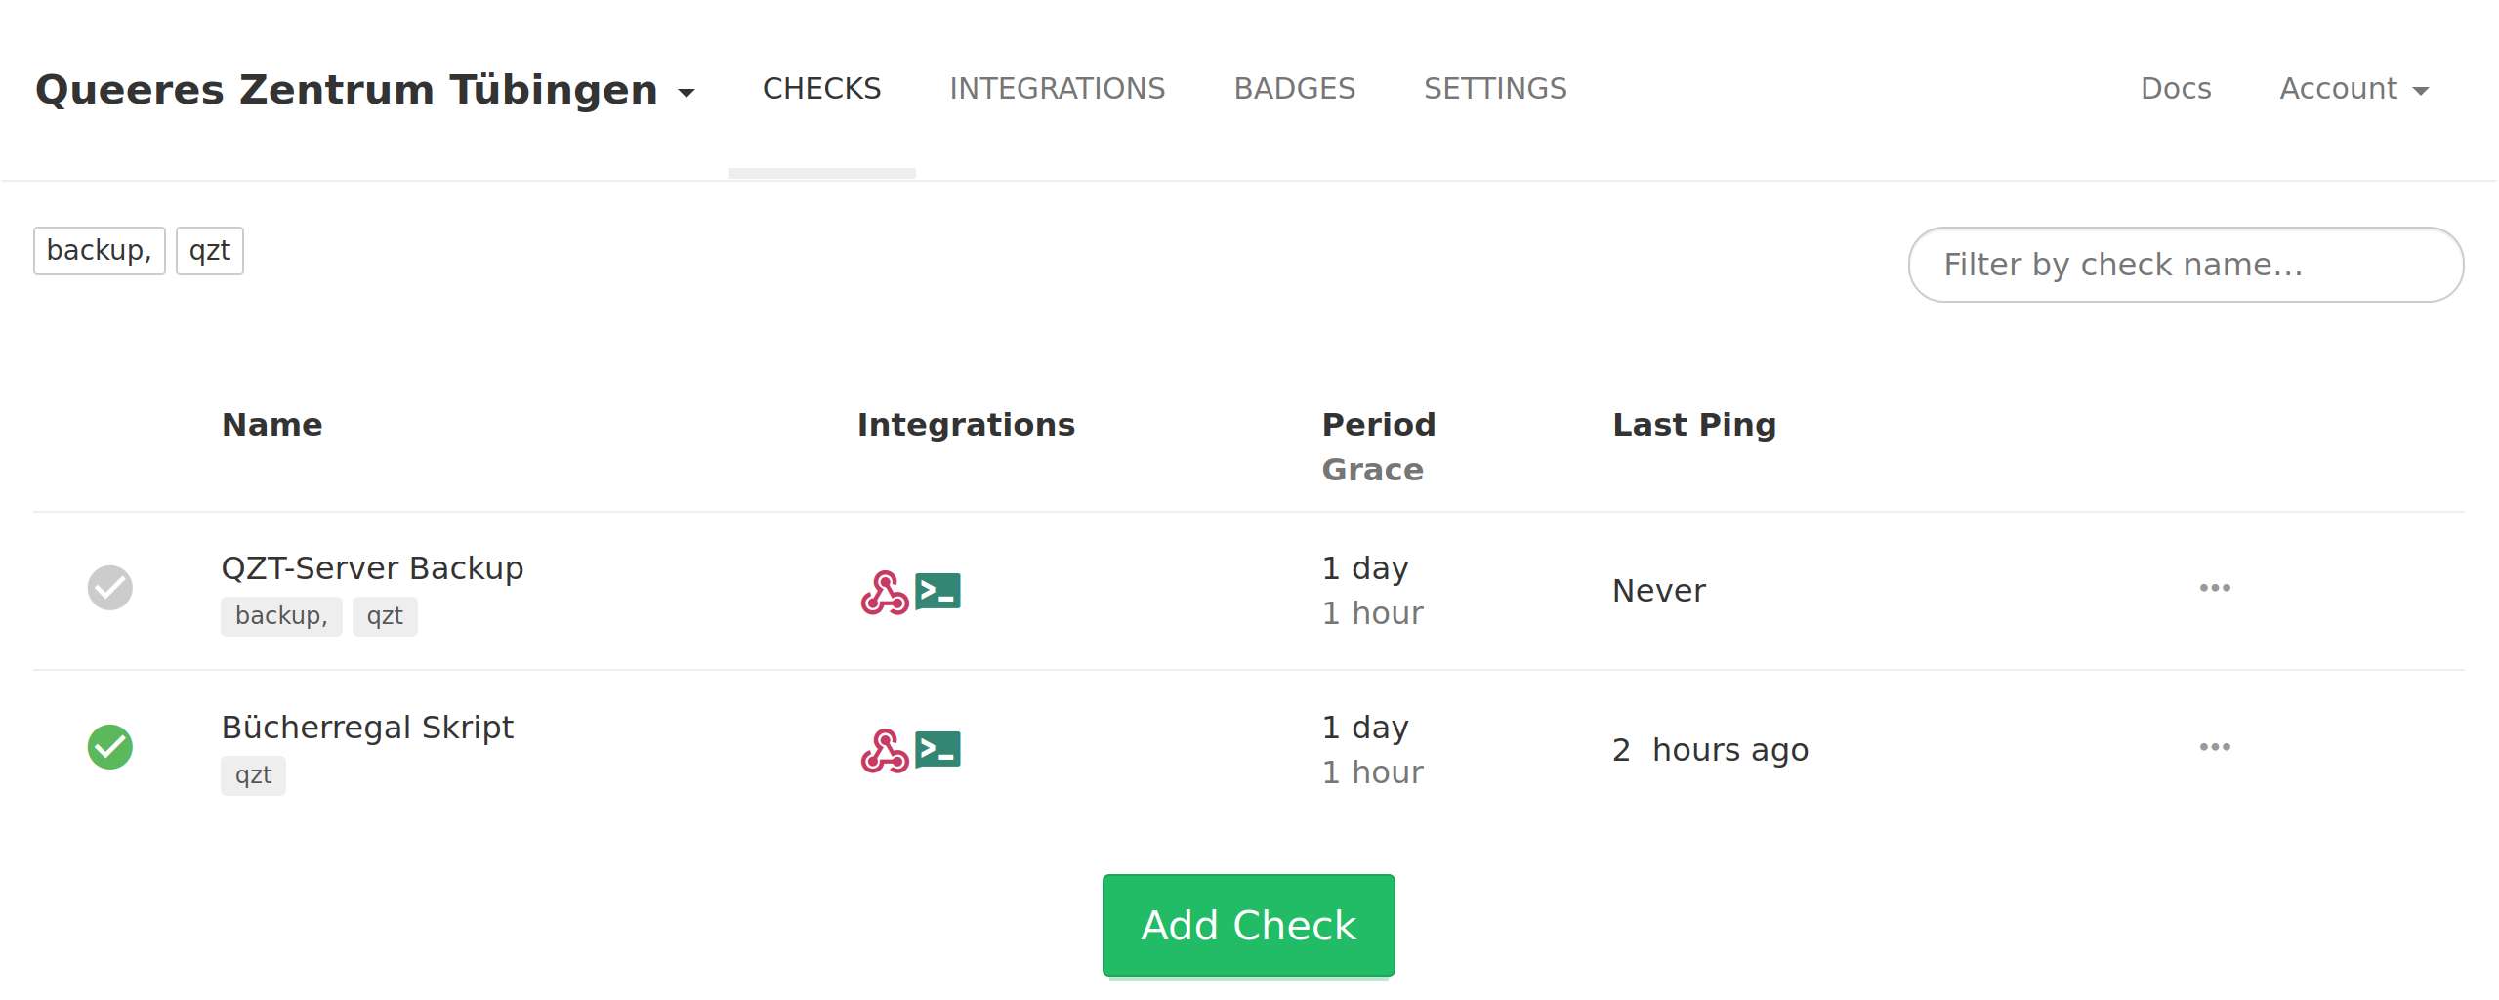Open three-dot menu for Bücherregal Skript
Viewport: 2499px width, 1000px height.
tap(2214, 747)
